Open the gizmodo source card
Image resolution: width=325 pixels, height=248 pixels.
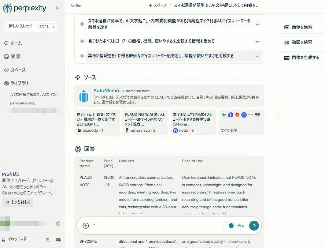tap(97, 122)
